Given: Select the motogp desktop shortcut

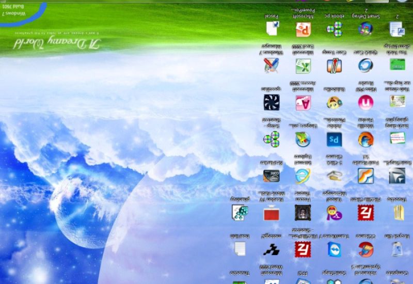Looking at the screenshot, I should (x=272, y=249).
